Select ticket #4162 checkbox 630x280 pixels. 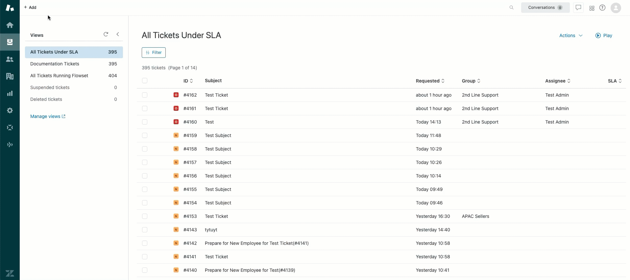pyautogui.click(x=145, y=95)
